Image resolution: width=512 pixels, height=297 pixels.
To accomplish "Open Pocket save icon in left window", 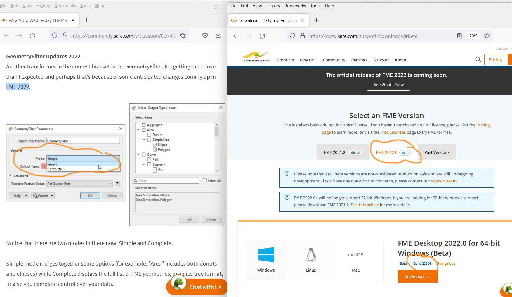I will point(205,36).
